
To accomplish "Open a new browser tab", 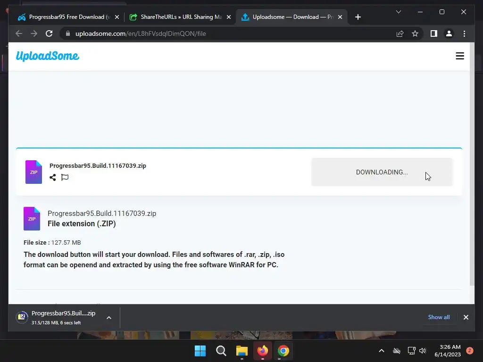I will point(358,17).
